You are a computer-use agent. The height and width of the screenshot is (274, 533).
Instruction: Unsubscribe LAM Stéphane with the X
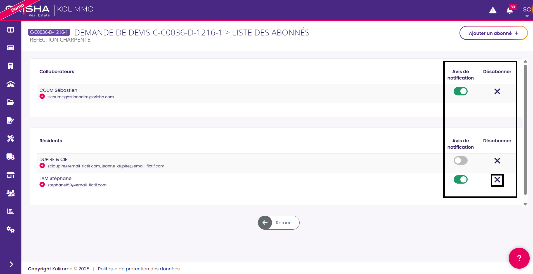click(497, 180)
